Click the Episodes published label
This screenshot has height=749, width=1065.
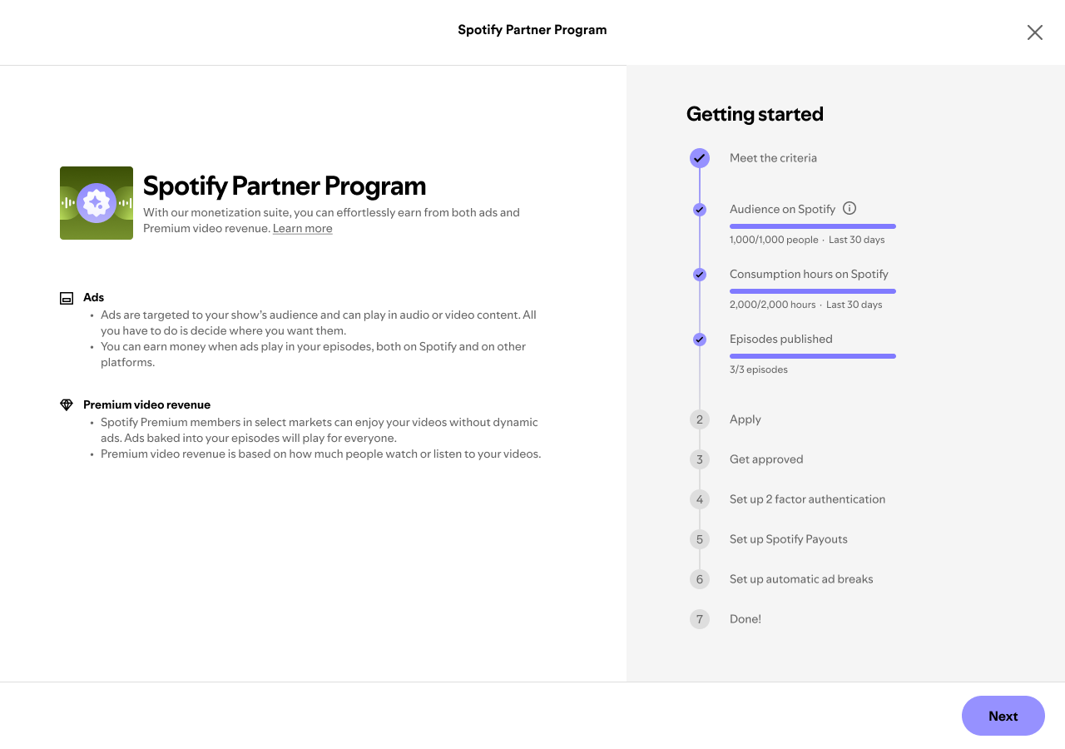(781, 339)
